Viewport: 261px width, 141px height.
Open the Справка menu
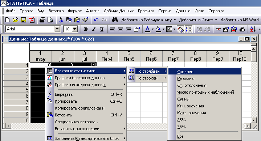coord(216,11)
